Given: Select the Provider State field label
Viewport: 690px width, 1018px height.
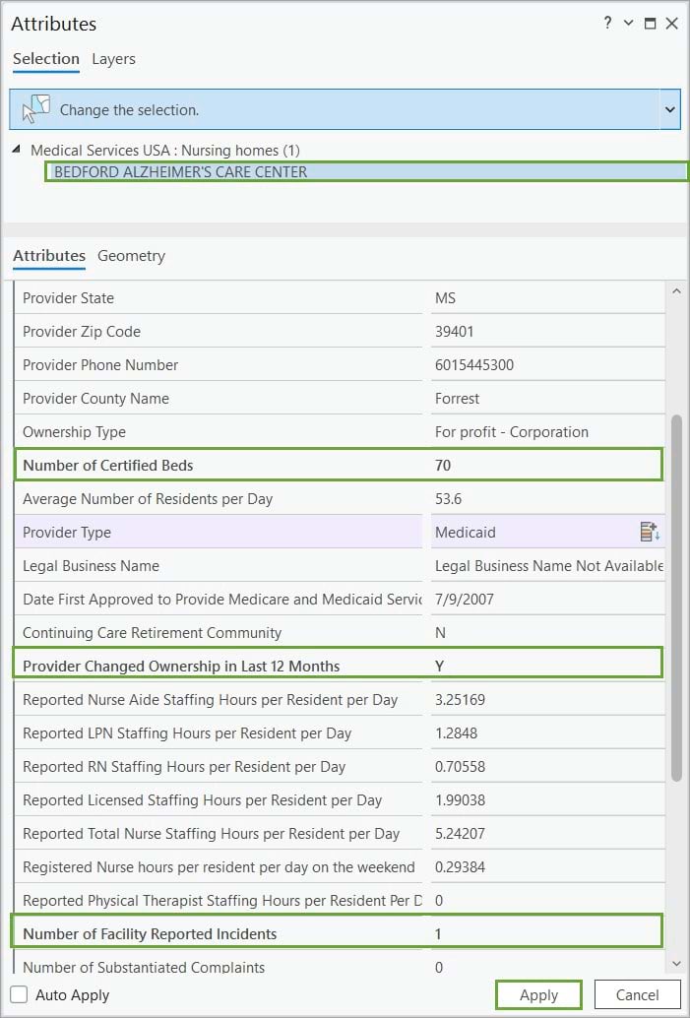Looking at the screenshot, I should tap(68, 298).
